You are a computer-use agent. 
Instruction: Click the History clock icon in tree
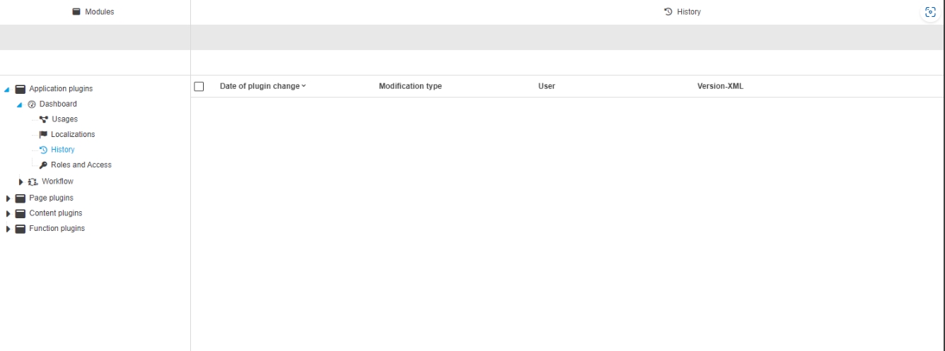pyautogui.click(x=43, y=150)
